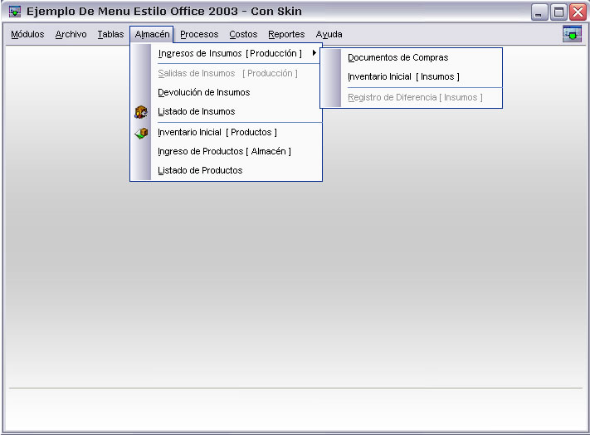Click the green monitor icon at top right
This screenshot has height=435, width=590.
coord(572,34)
